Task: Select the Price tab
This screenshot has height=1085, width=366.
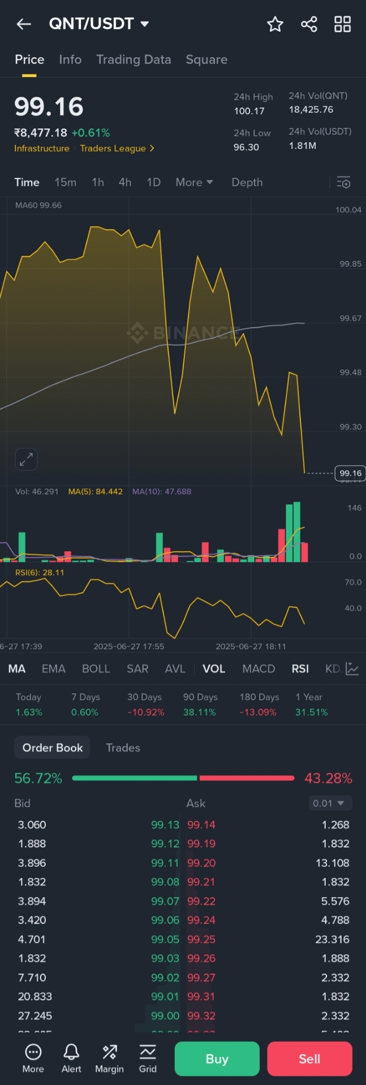Action: coord(29,59)
